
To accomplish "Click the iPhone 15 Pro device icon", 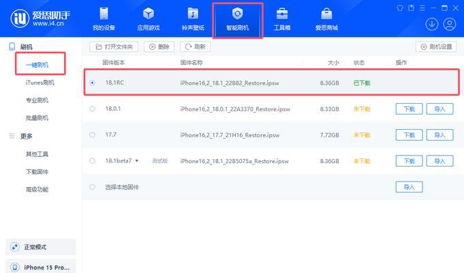I will (x=15, y=268).
